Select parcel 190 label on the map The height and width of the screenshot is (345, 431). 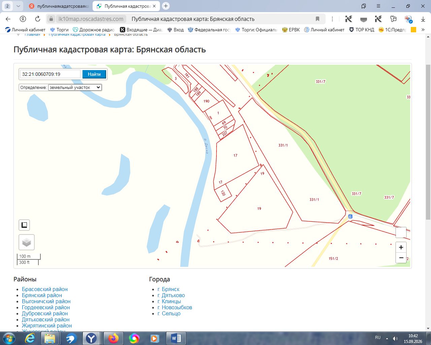(x=206, y=101)
